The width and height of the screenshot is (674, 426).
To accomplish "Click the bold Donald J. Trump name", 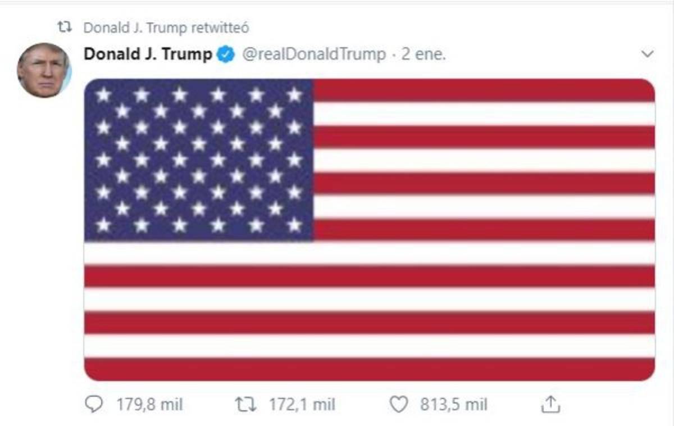I will pyautogui.click(x=148, y=55).
